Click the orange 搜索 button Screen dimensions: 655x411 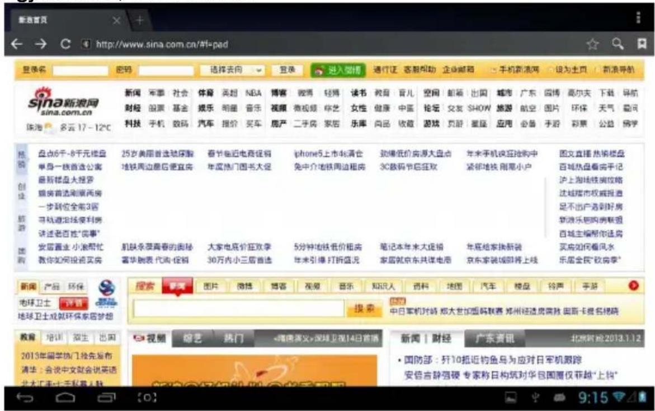point(364,309)
